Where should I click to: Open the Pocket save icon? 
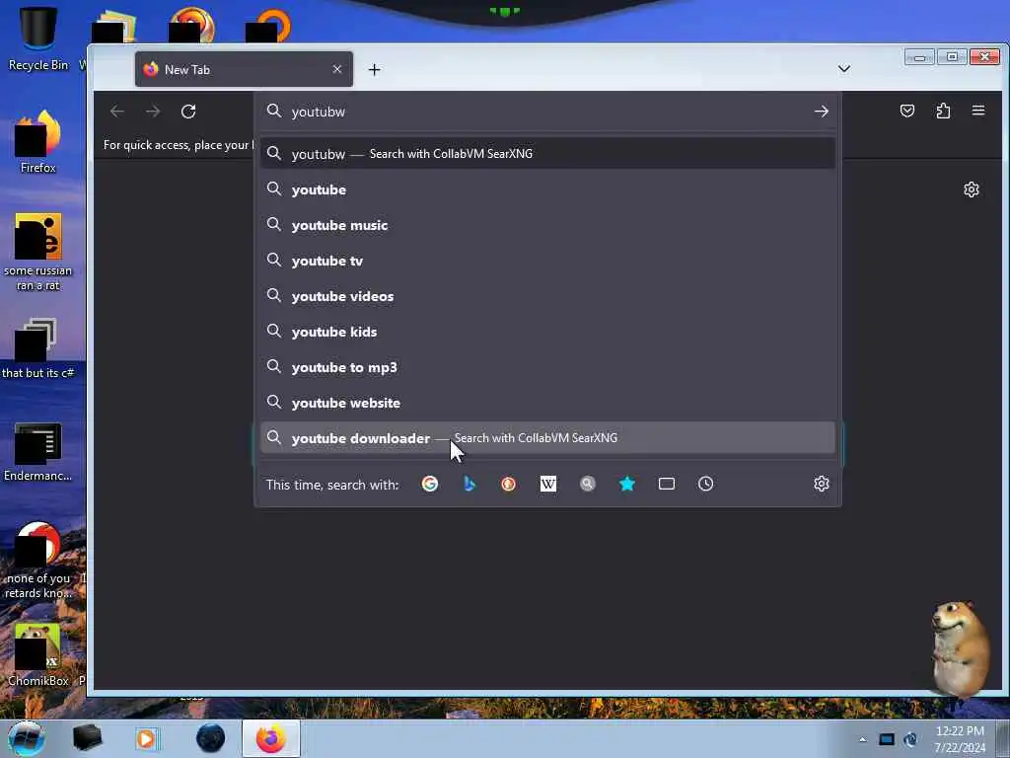tap(907, 111)
